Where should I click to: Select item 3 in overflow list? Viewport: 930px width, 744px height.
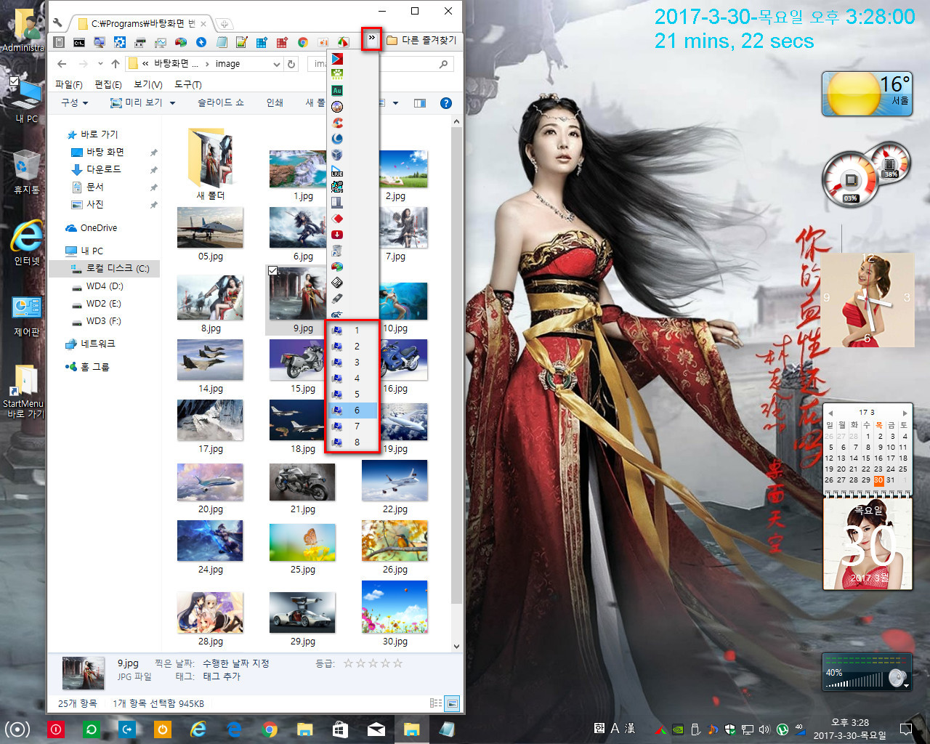(352, 363)
